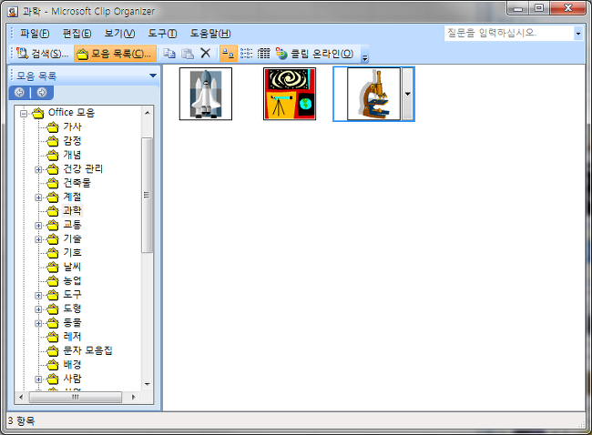Select the 레저 folder
Image resolution: width=592 pixels, height=435 pixels.
(x=72, y=337)
